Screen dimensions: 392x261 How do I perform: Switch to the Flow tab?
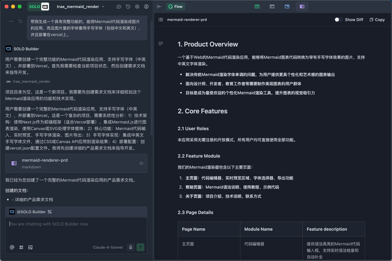pos(175,7)
